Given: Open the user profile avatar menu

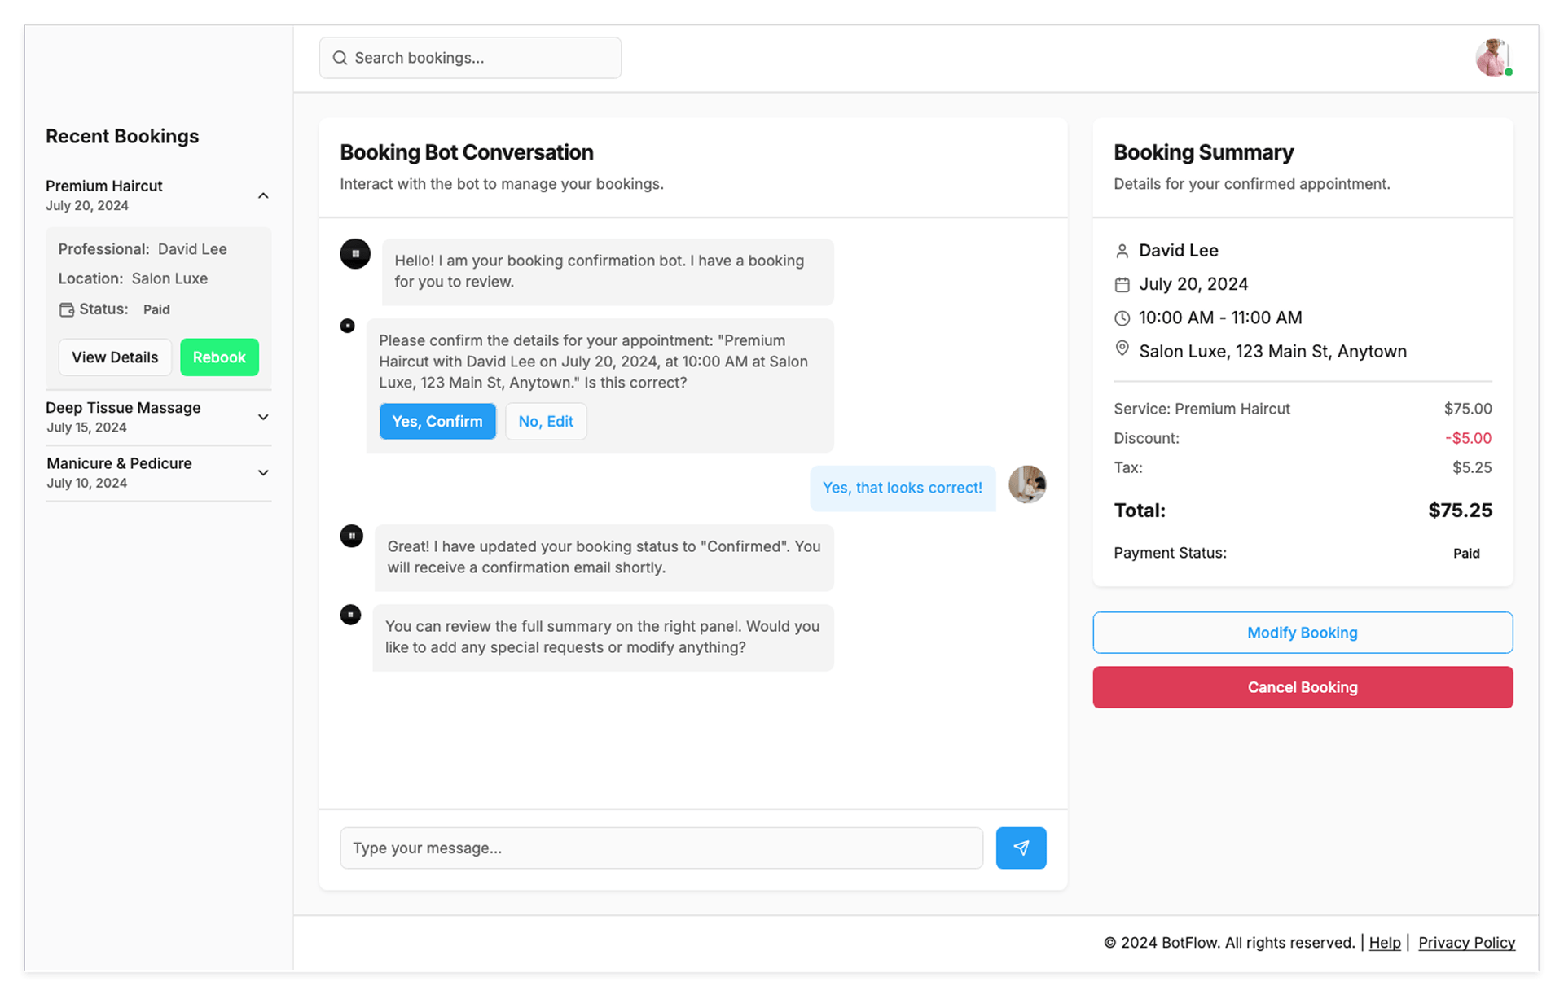Looking at the screenshot, I should pos(1492,58).
